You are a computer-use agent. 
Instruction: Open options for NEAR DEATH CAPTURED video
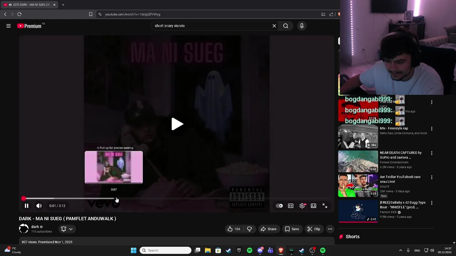tap(432, 153)
